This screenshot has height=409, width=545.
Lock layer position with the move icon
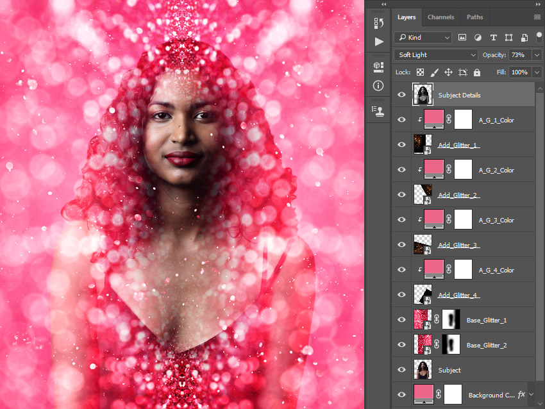point(448,72)
